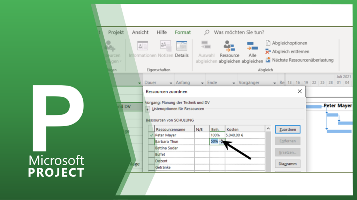Click the units spinner next to 50%
Screen dimensions: 357x200
222,141
